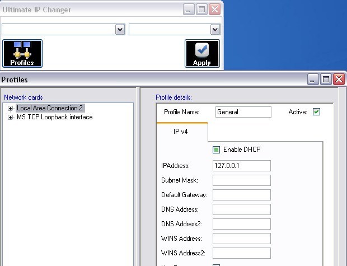Close the Profiles window
The height and width of the screenshot is (266, 347).
tap(339, 80)
